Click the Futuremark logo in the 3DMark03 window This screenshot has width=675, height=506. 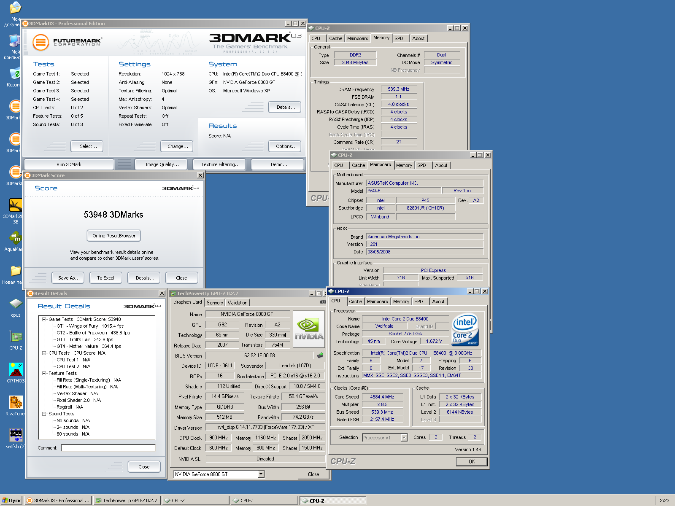point(67,42)
